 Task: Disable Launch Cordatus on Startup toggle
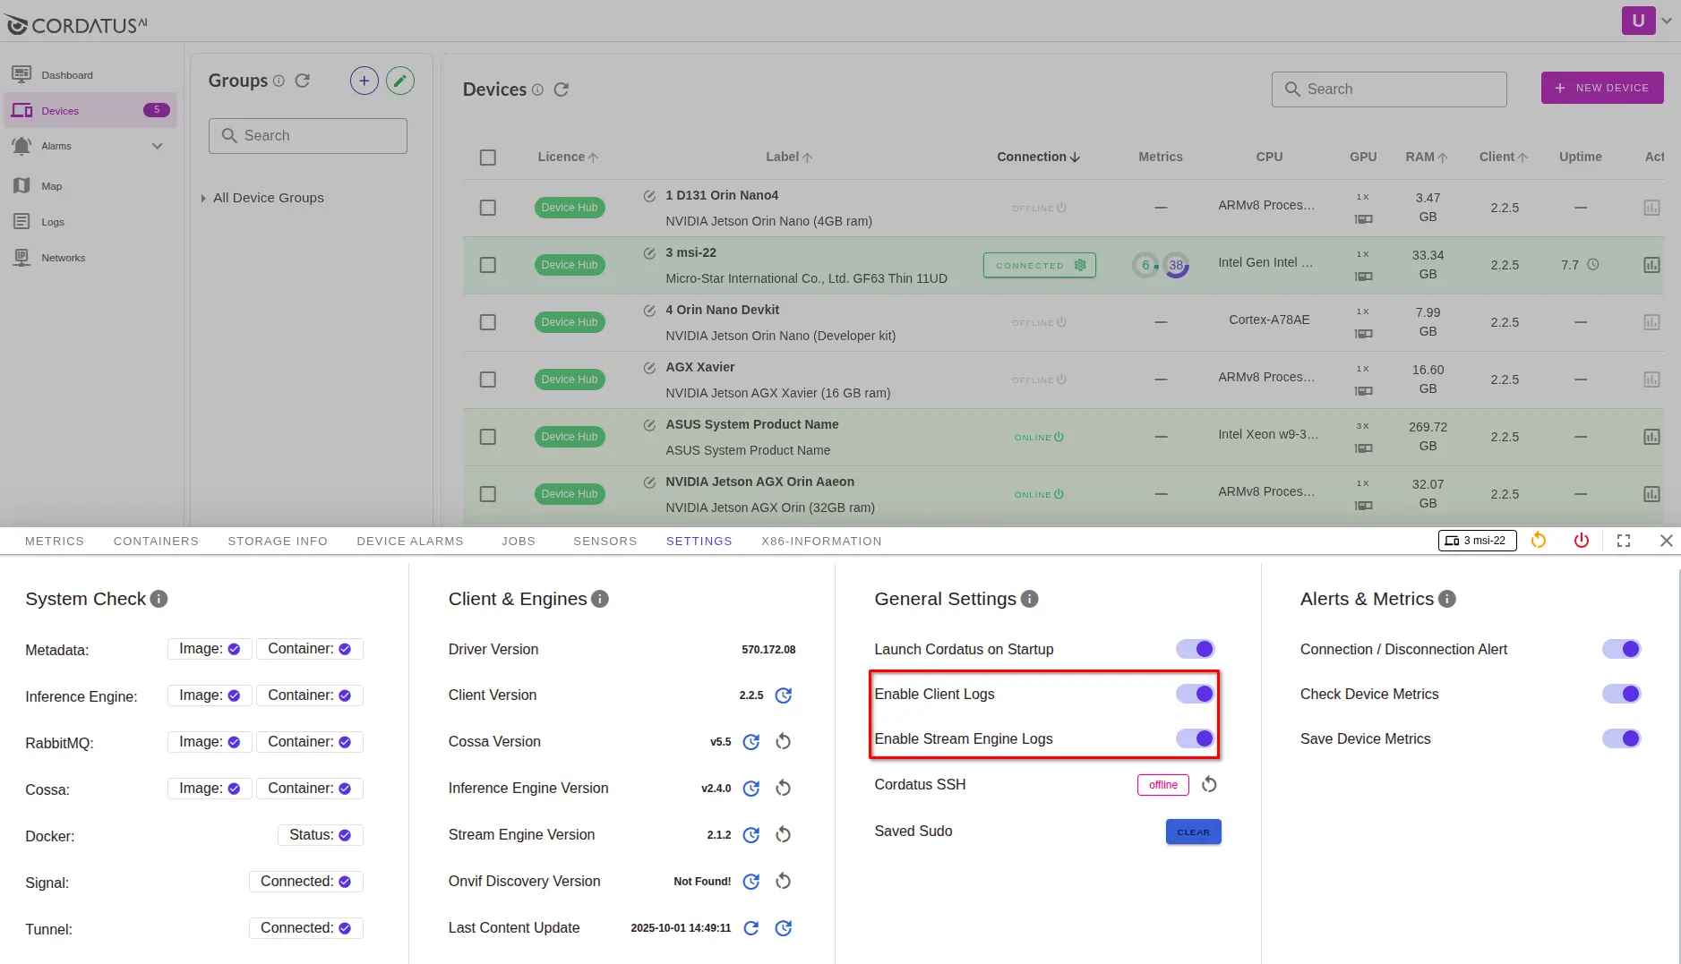coord(1196,649)
